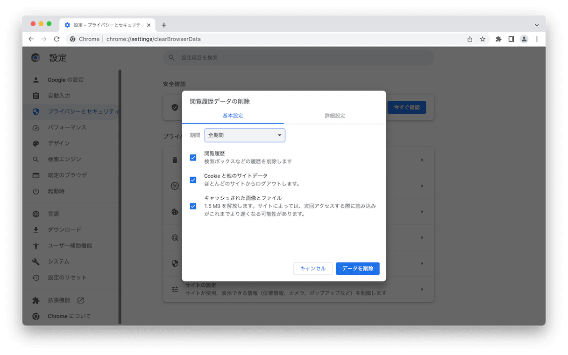This screenshot has height=355, width=568.
Task: Click the trash icon behind the dialog
Action: 175,160
